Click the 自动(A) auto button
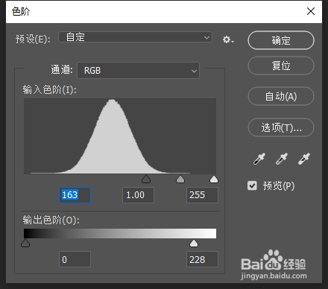The height and width of the screenshot is (289, 328). 281,96
